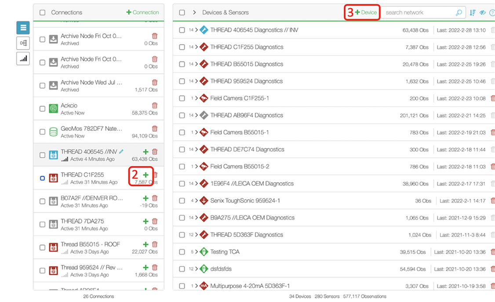Expand the THREAD DE7C74 Diagnostics row
This screenshot has width=495, height=302.
tap(197, 149)
